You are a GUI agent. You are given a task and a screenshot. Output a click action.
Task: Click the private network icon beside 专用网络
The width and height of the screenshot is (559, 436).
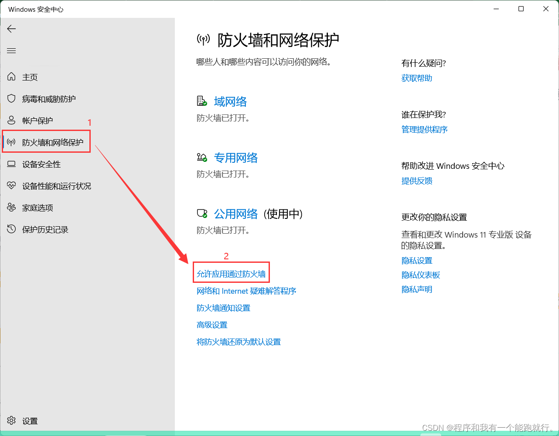pos(202,157)
